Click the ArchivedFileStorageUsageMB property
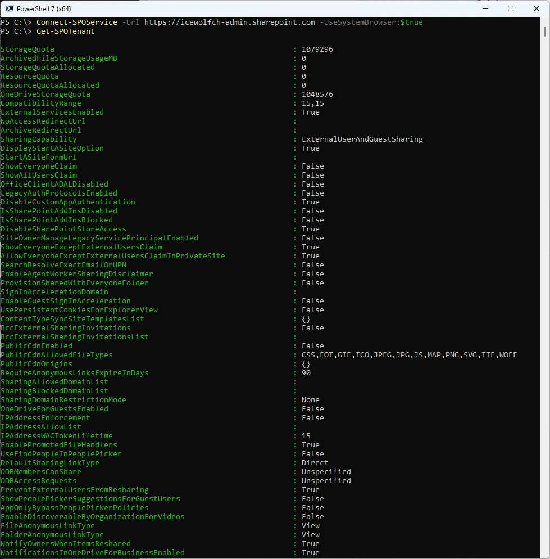Image resolution: width=550 pixels, height=559 pixels. tap(59, 58)
